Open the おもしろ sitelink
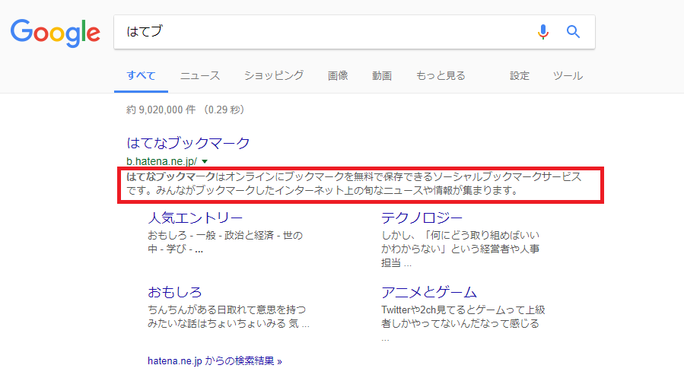The image size is (684, 381). (x=174, y=291)
